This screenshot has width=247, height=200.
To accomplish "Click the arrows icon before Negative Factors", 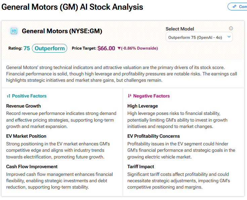I will [x=129, y=96].
